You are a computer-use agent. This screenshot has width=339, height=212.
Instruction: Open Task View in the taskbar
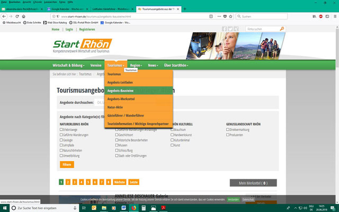(x=84, y=208)
